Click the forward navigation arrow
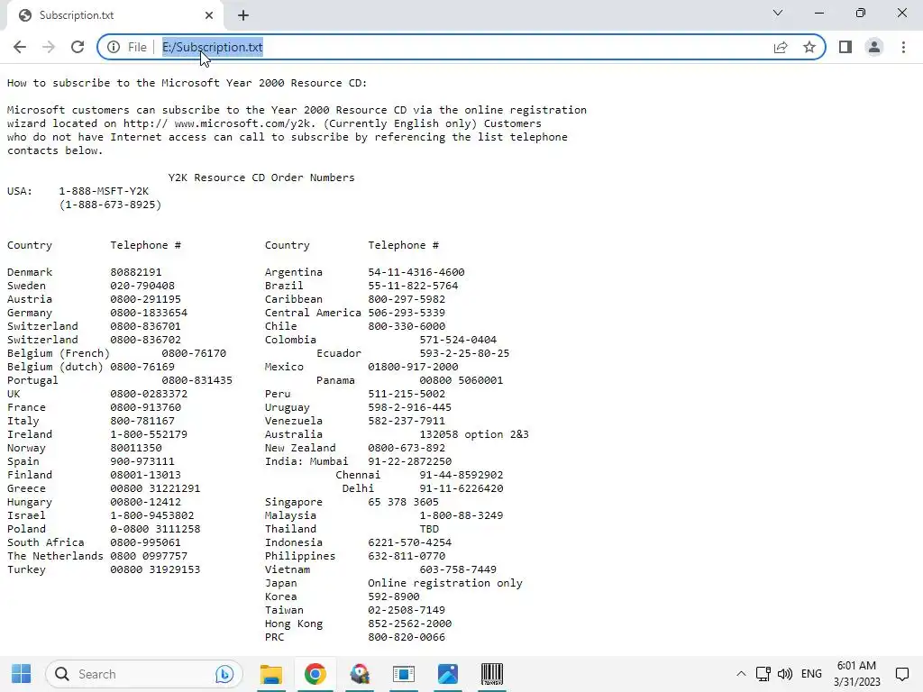Viewport: 923px width, 692px height. tap(49, 47)
